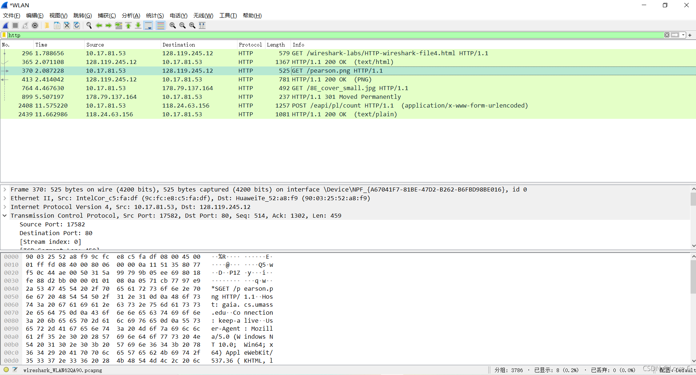Zoom in the main window text
This screenshot has width=696, height=375.
point(173,25)
